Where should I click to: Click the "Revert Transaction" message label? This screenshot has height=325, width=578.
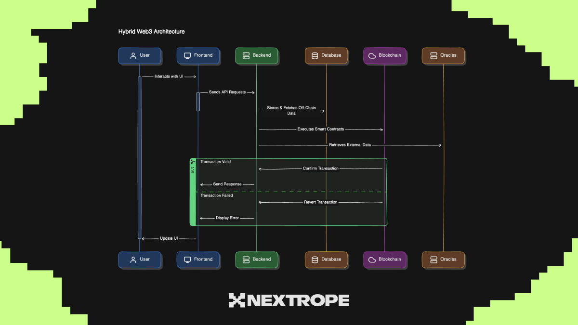(320, 202)
